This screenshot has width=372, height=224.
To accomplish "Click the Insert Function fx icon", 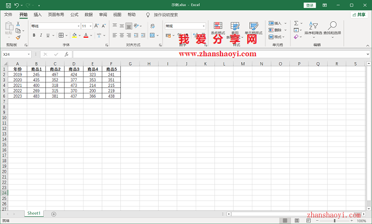I will 67,54.
